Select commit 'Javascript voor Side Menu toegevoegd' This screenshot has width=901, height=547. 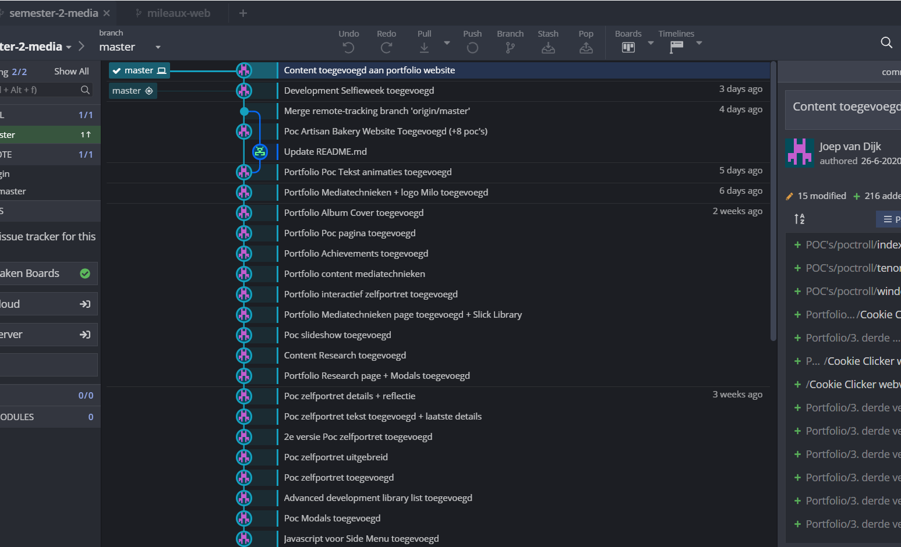coord(361,539)
